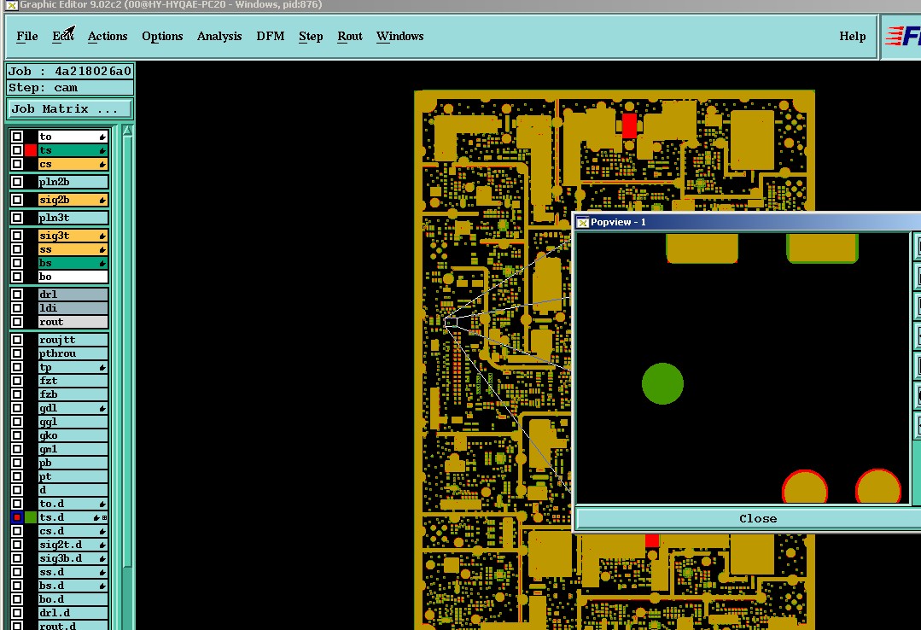The image size is (921, 630).
Task: Open the Edit menu
Action: click(x=63, y=37)
